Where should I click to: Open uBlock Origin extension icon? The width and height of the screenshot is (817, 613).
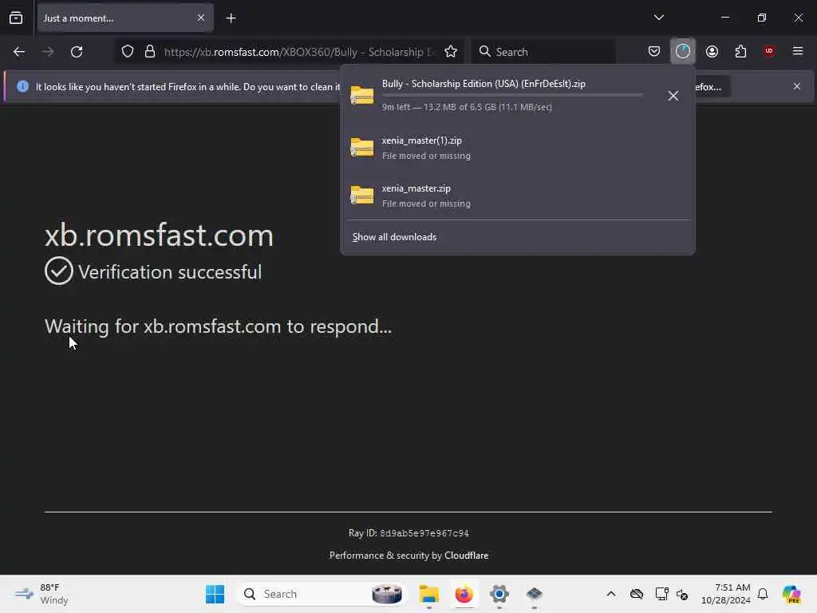[769, 51]
